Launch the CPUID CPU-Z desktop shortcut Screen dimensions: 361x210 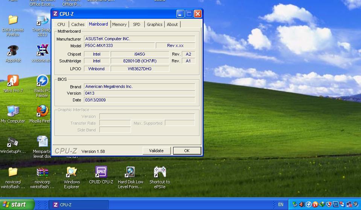click(x=101, y=172)
